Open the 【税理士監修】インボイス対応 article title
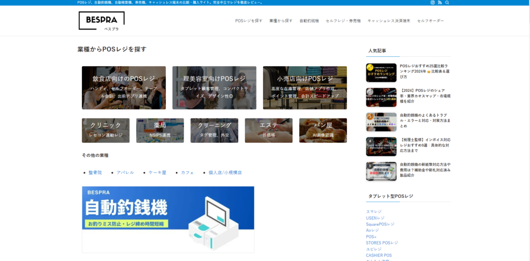530x261 pixels. [x=425, y=145]
